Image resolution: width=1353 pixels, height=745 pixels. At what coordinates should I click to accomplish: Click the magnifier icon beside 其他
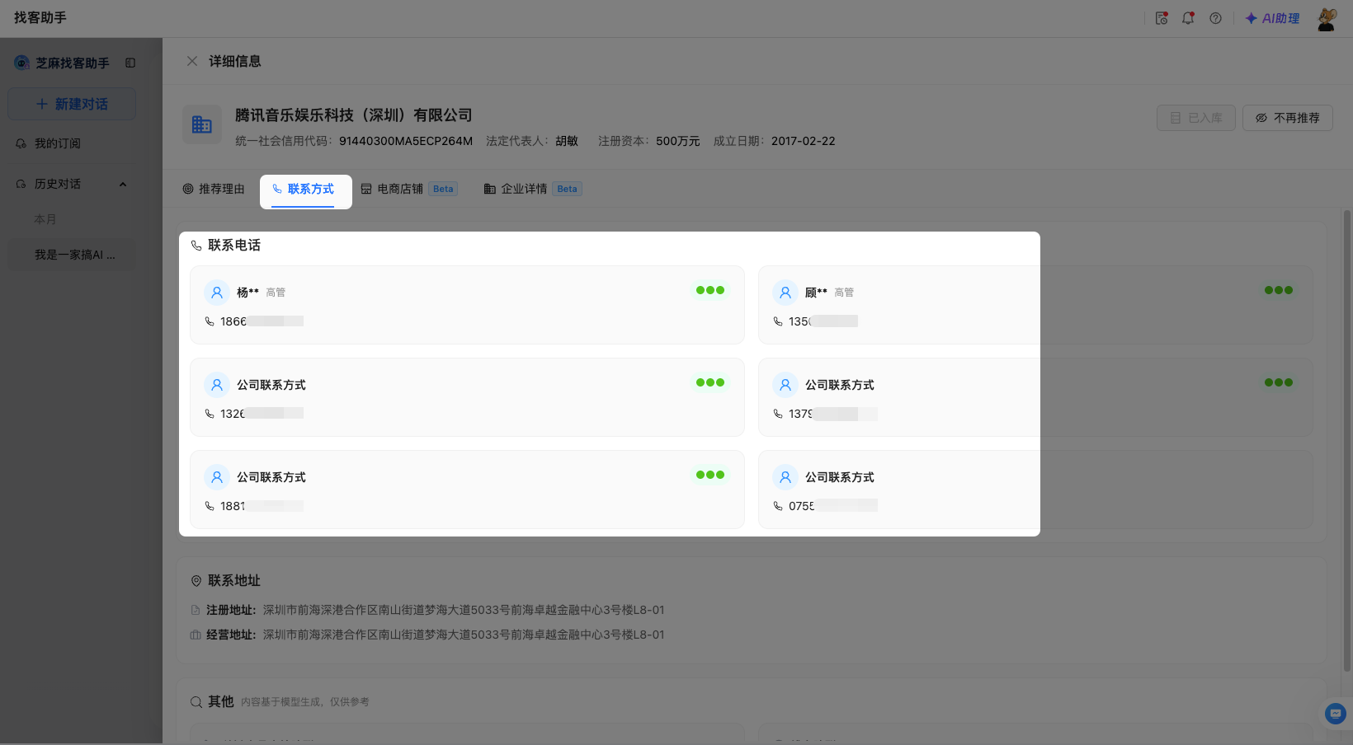(x=196, y=702)
